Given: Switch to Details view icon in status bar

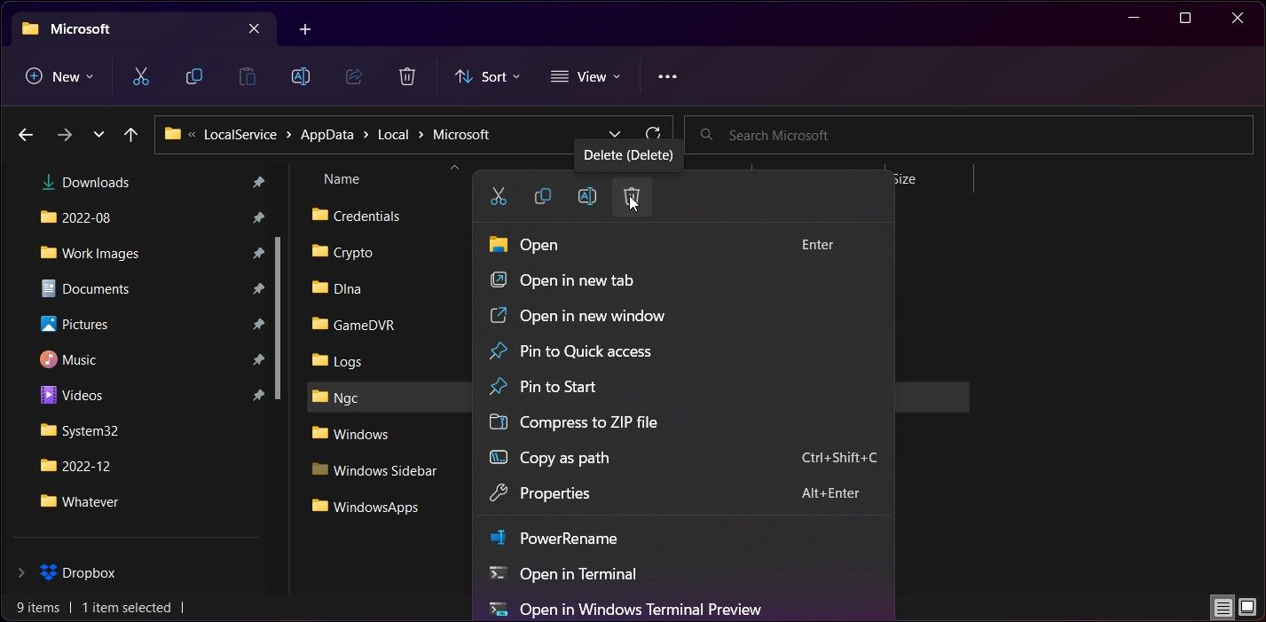Looking at the screenshot, I should click(x=1223, y=608).
